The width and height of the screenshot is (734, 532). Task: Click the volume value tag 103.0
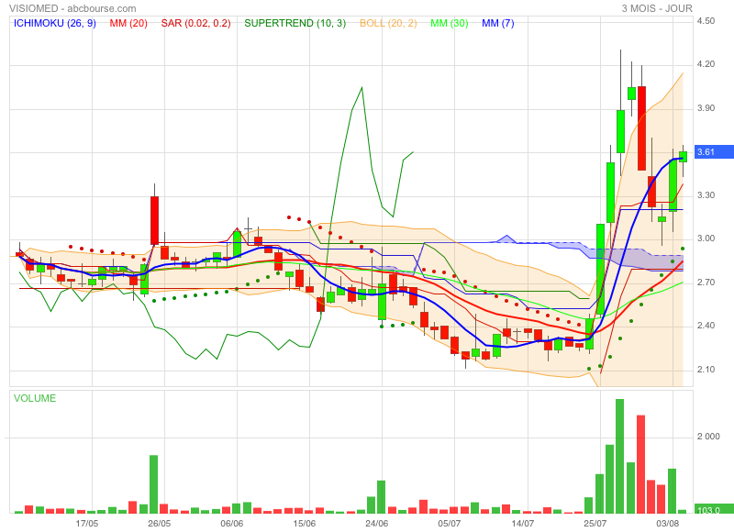tap(714, 509)
